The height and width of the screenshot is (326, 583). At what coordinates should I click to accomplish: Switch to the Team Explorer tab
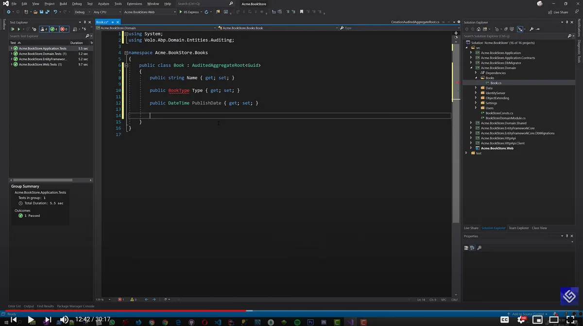point(518,228)
